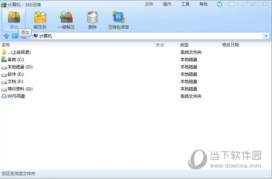Click the view mode icon beside up arrow

coord(15,36)
